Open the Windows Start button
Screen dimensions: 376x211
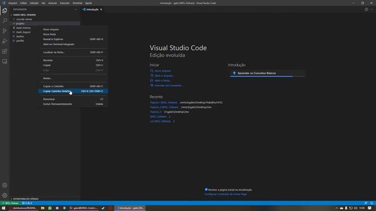tap(4, 208)
